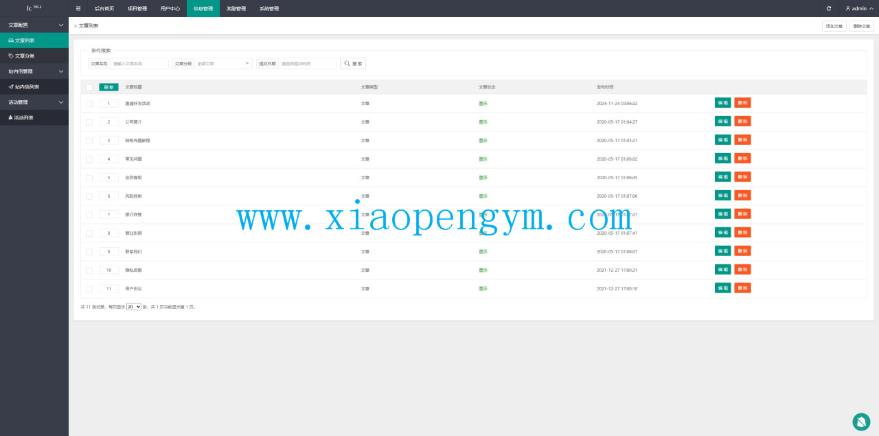Edit the 邀请好友活动 article
Image resolution: width=879 pixels, height=436 pixels.
click(x=722, y=103)
